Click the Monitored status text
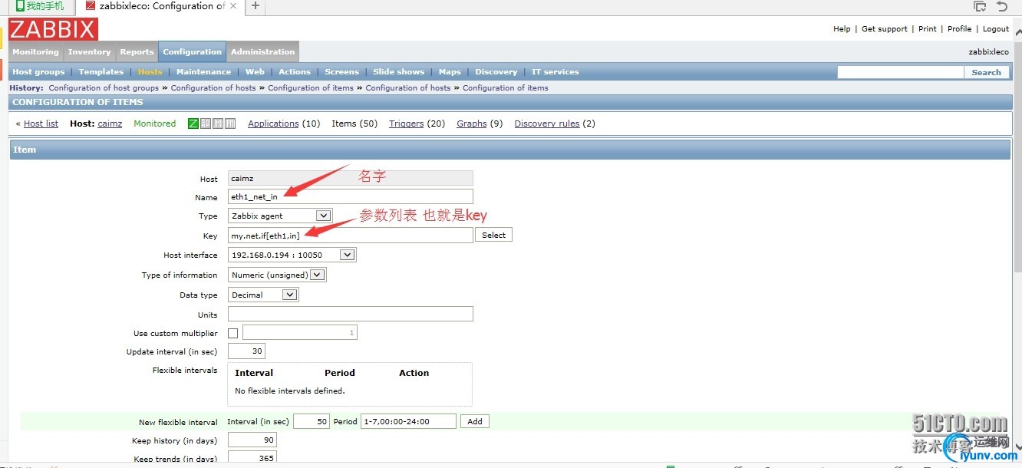The height and width of the screenshot is (468, 1022). coord(155,124)
